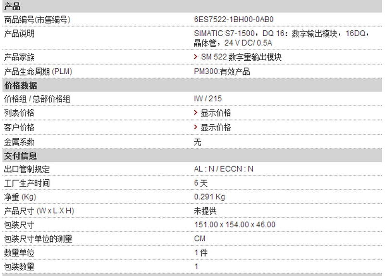Click the red arrow before SM 522
Image resolution: width=385 pixels, height=276 pixels.
coord(196,57)
